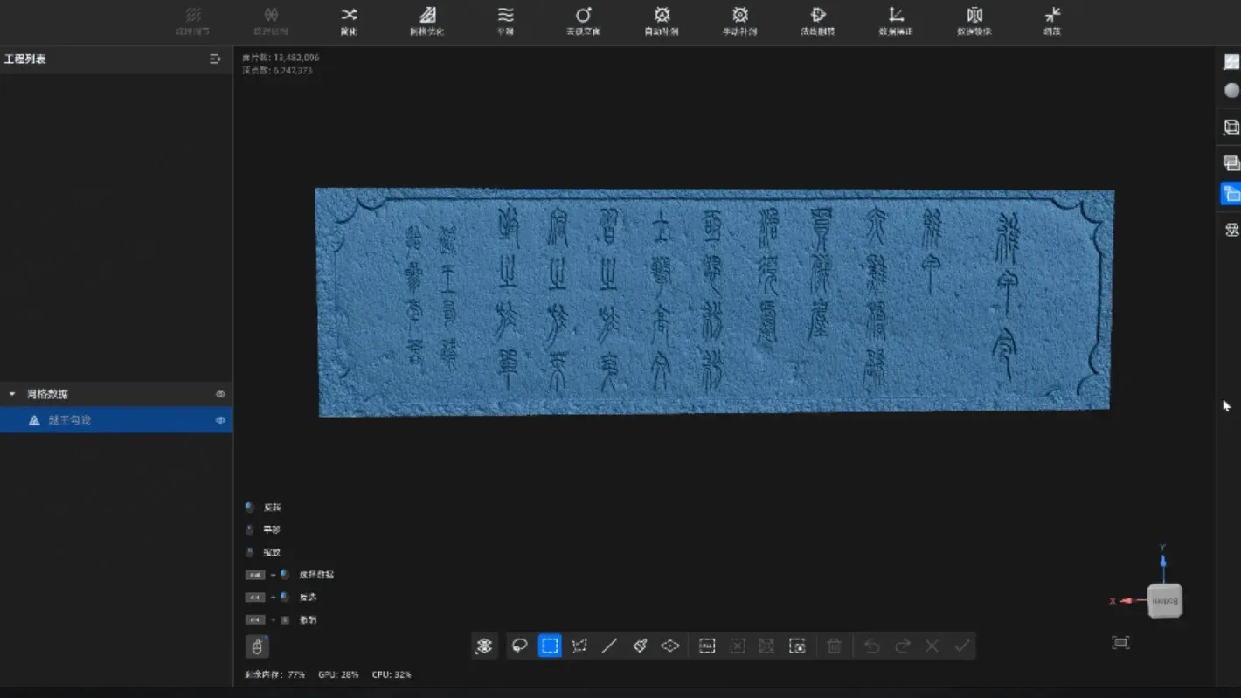Click the cube view icon in right sidebar
The width and height of the screenshot is (1241, 698).
pos(1231,128)
